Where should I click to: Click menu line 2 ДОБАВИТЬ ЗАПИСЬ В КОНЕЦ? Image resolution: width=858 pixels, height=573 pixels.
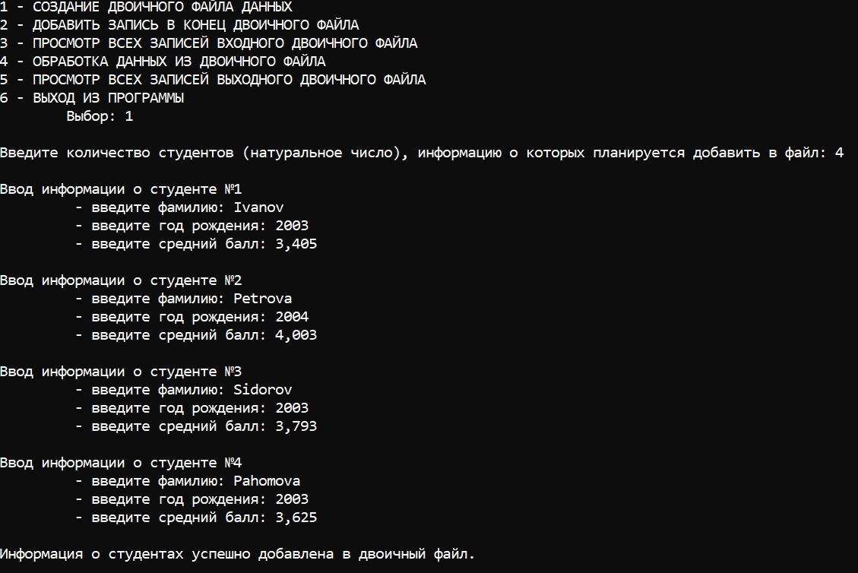point(179,25)
